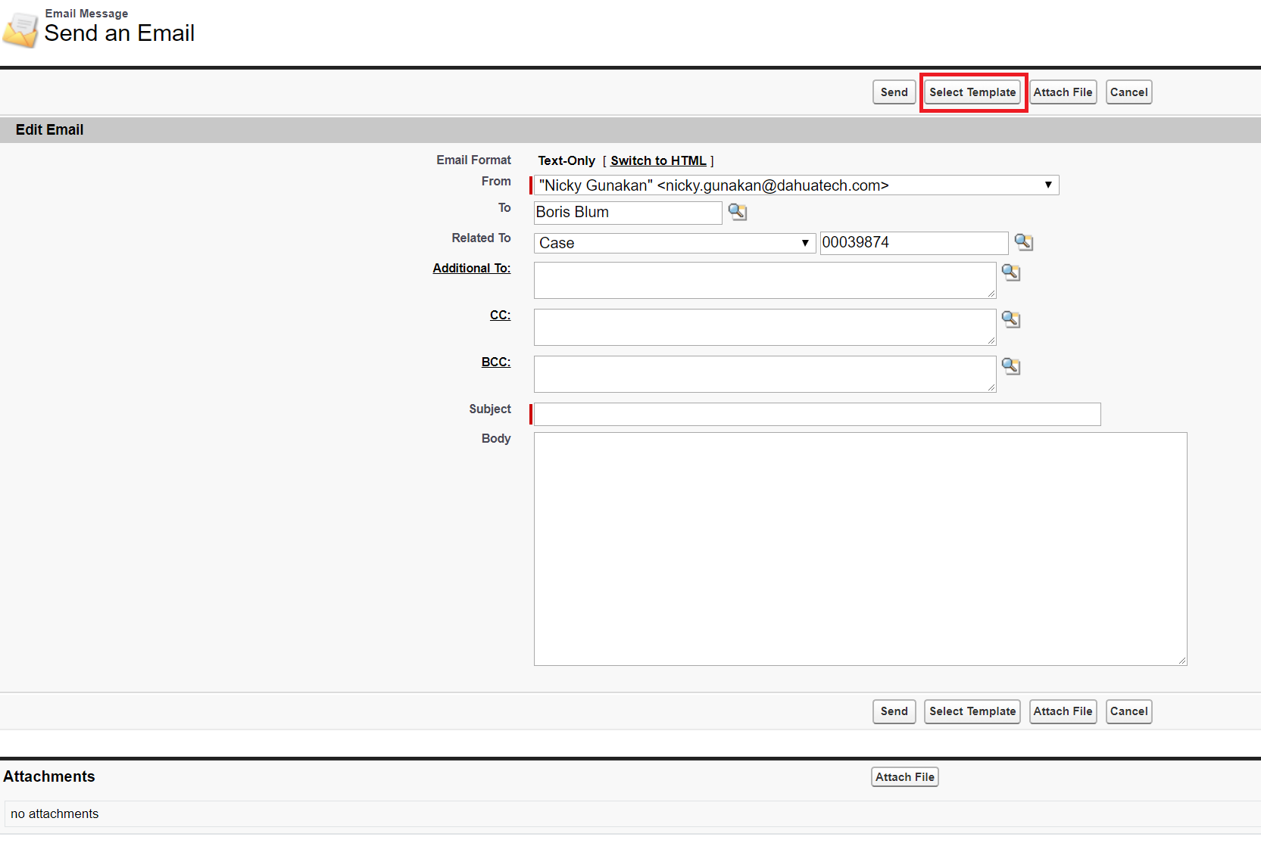Click the CC label link
The width and height of the screenshot is (1261, 843).
click(x=500, y=315)
